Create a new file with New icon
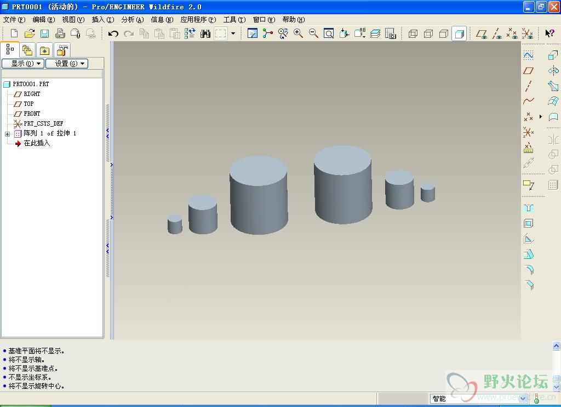This screenshot has width=561, height=407. point(14,33)
